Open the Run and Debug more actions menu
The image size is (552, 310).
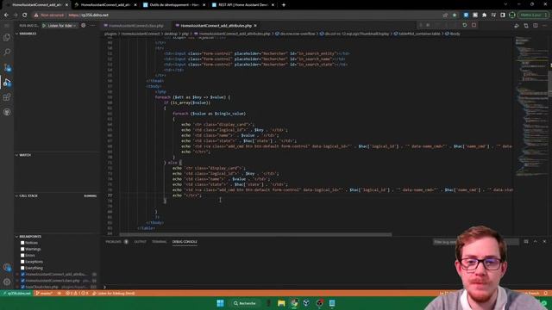point(92,25)
